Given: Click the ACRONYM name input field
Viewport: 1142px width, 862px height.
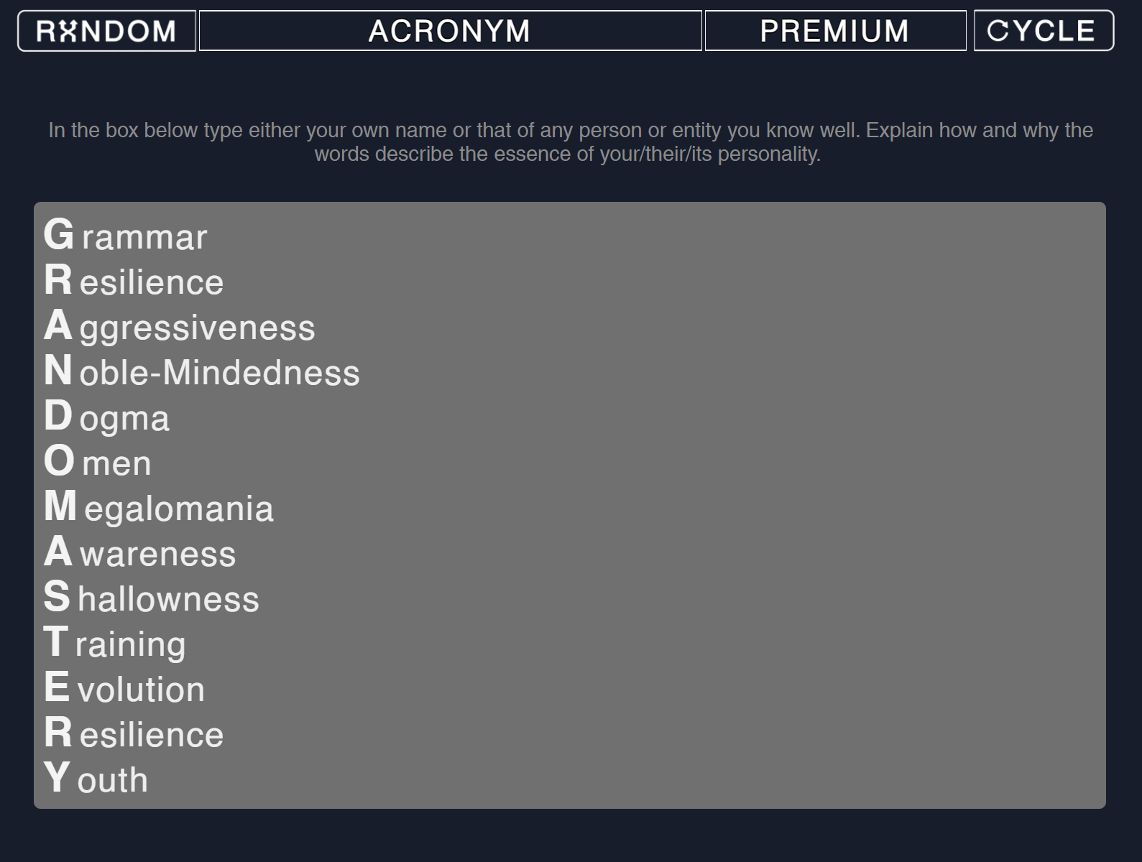Looking at the screenshot, I should 450,31.
